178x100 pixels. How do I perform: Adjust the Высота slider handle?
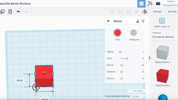click(122, 78)
